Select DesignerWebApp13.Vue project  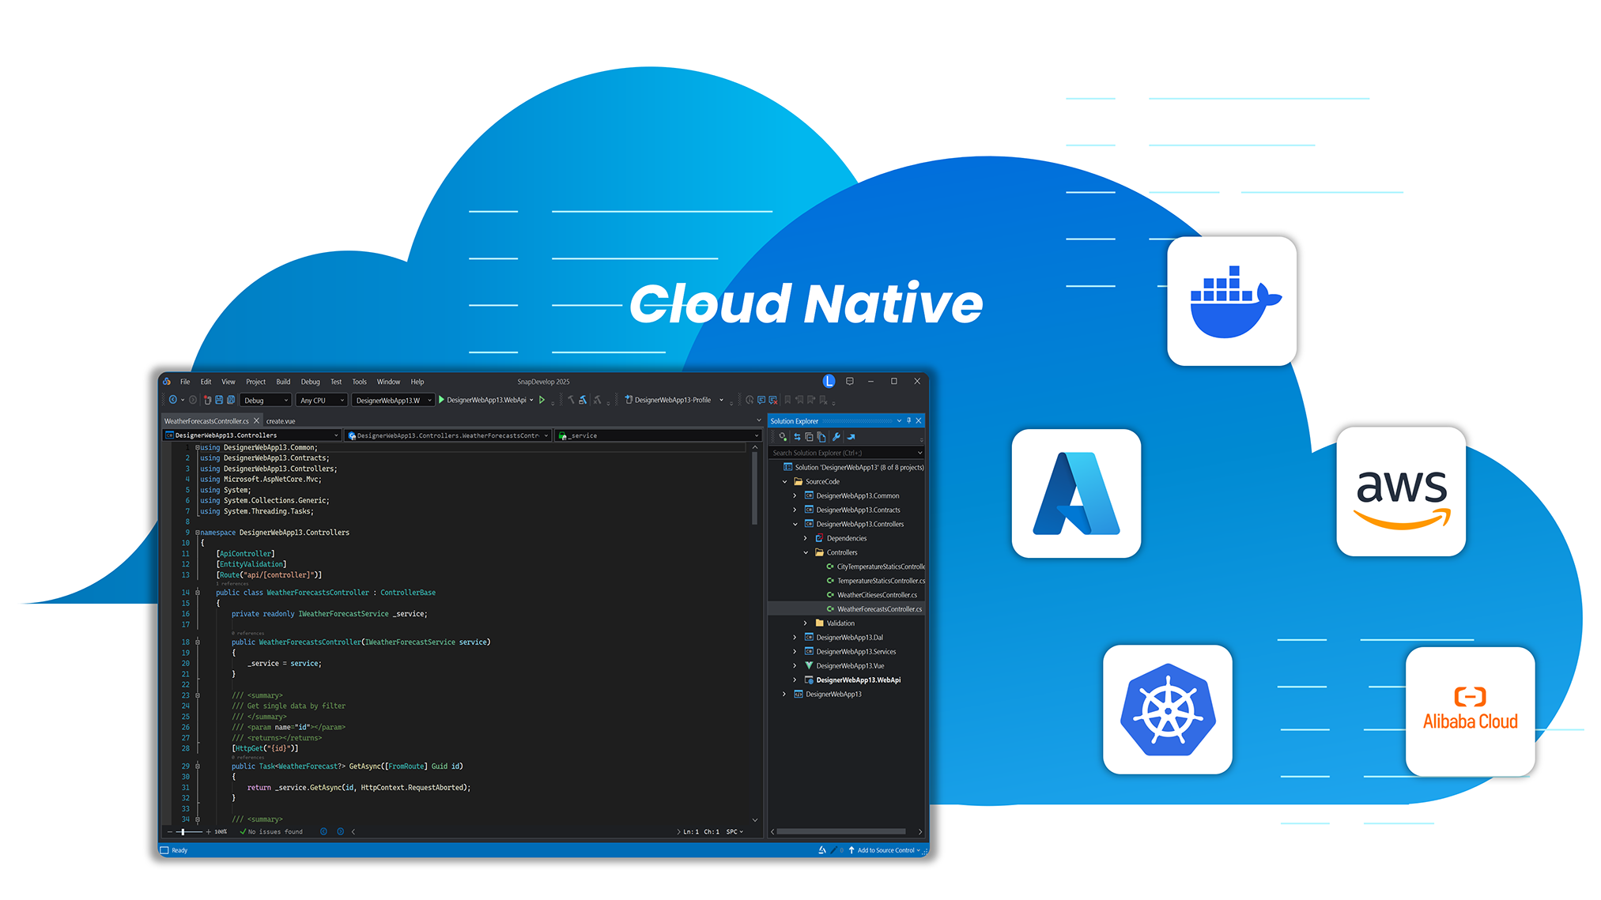click(844, 666)
